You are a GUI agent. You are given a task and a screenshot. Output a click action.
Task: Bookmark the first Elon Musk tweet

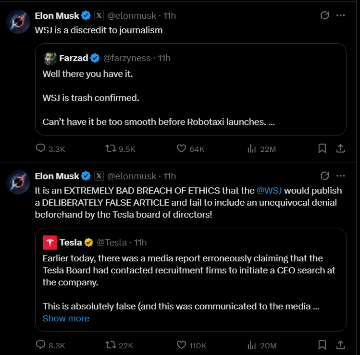click(323, 149)
